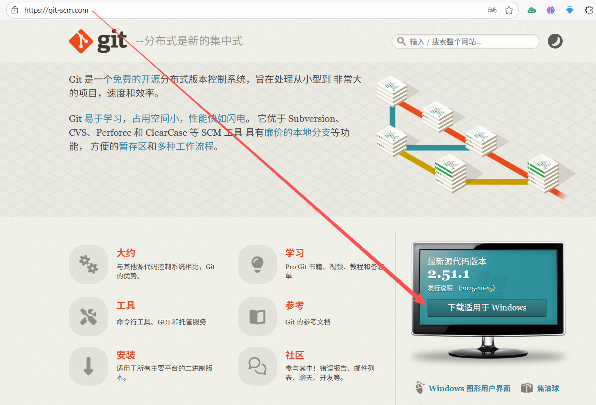Click the lightbulb icon next to 学习
The width and height of the screenshot is (596, 405).
click(257, 264)
